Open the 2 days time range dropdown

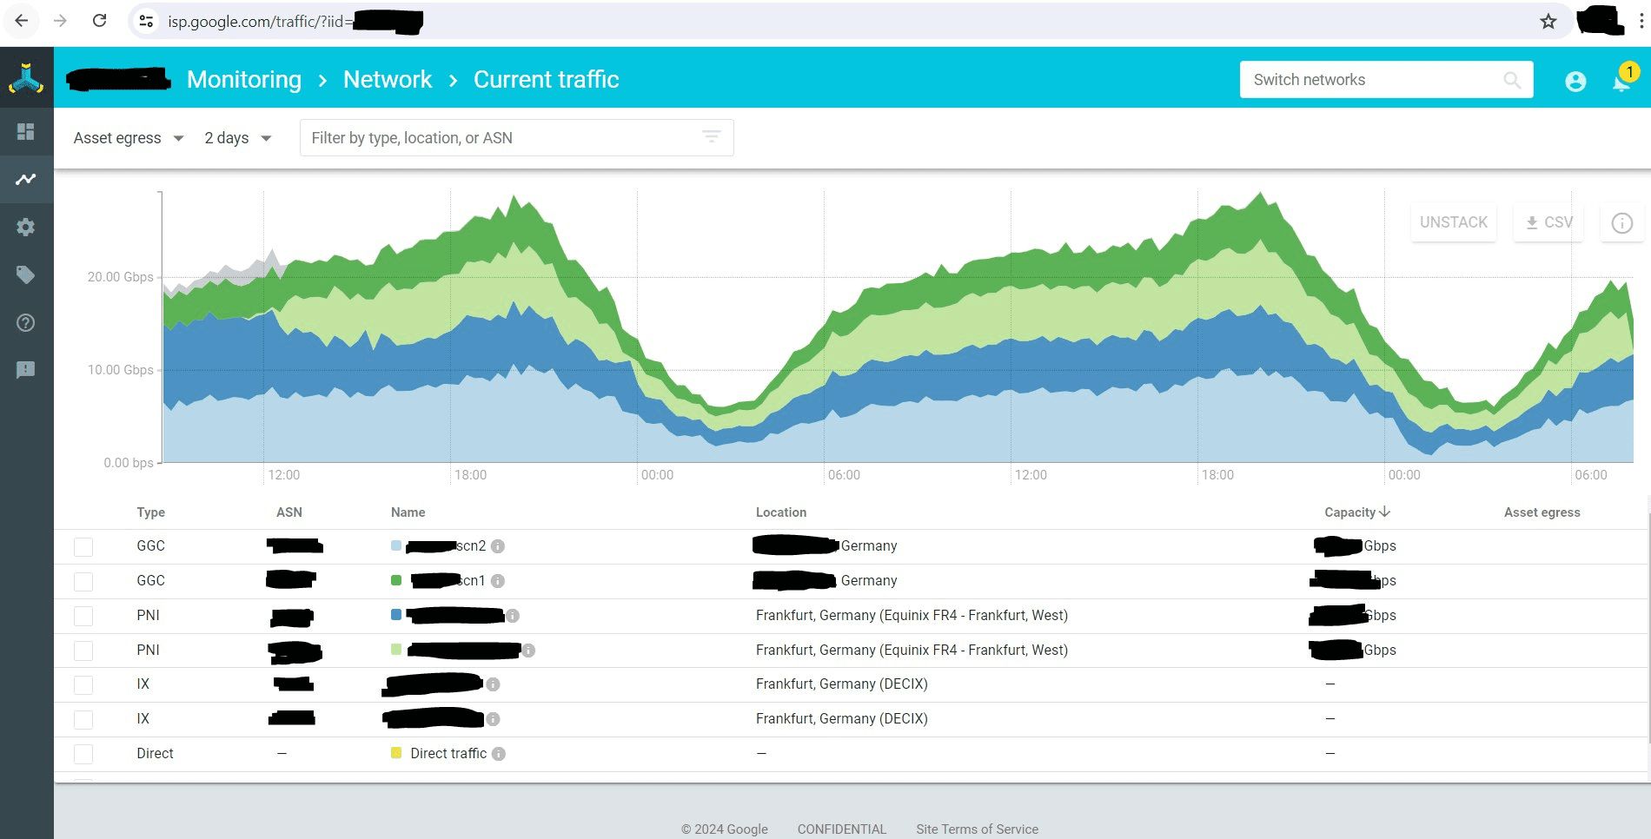[x=238, y=138]
